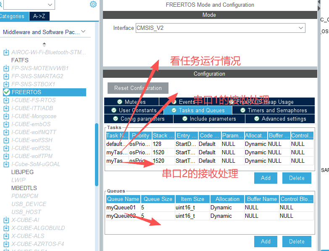Click download icon beside I-CUBE-ITTIADB

coord(6,108)
